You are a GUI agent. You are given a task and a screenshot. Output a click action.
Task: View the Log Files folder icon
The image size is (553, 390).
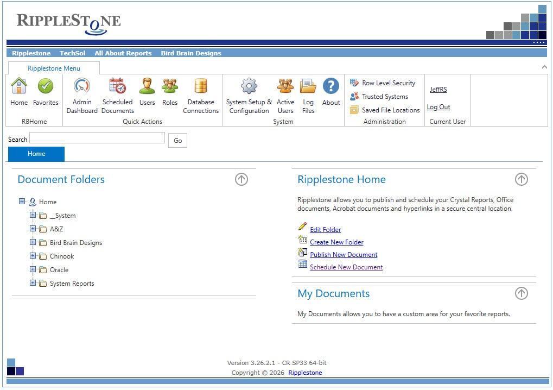(308, 86)
